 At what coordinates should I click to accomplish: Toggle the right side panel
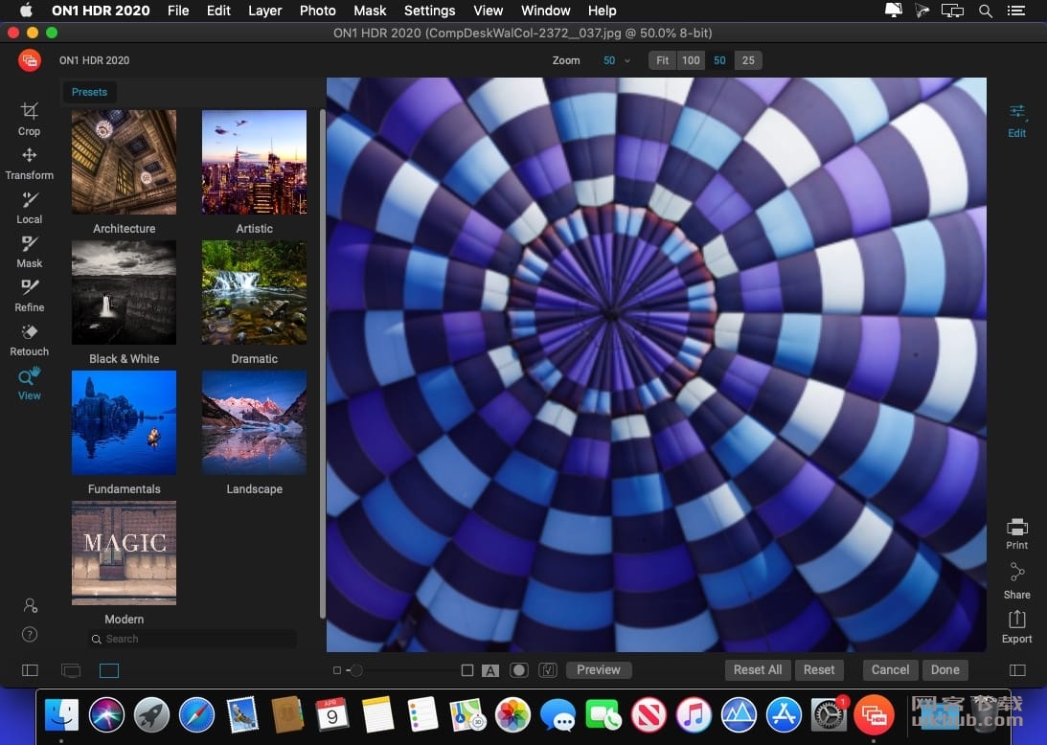[x=1017, y=670]
